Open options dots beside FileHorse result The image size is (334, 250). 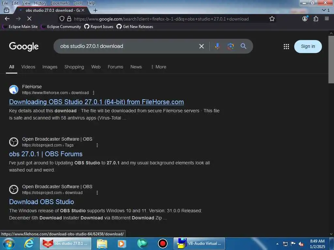(x=94, y=93)
